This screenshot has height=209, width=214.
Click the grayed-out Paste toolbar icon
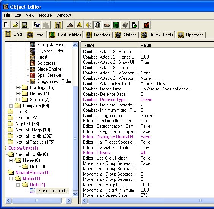(46, 25)
